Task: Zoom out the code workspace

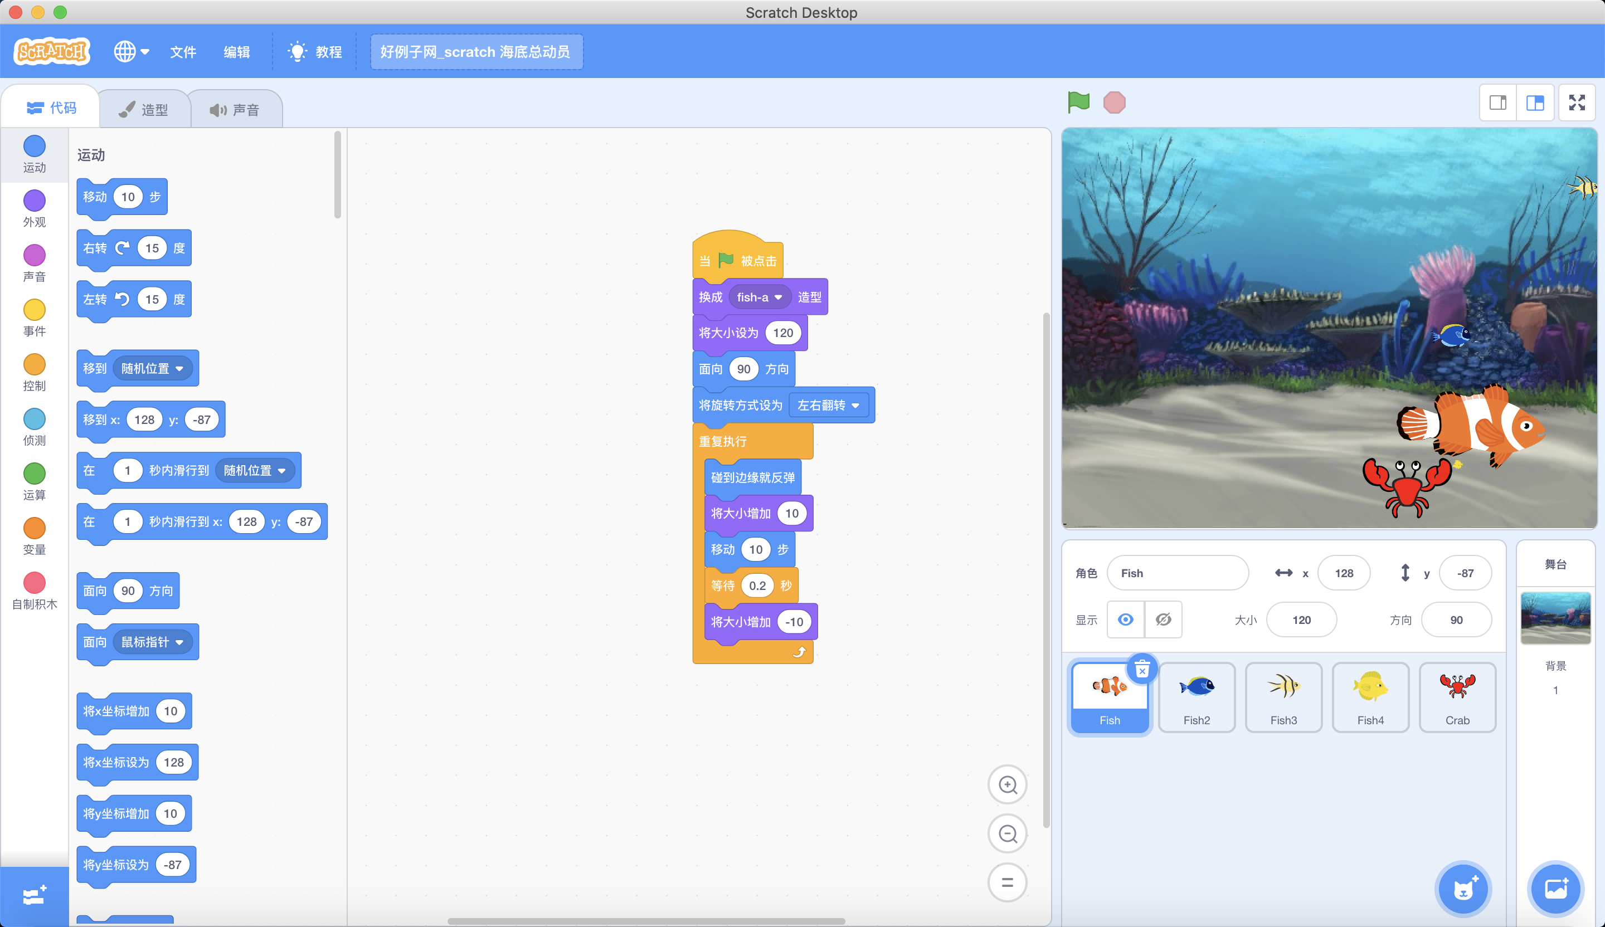Action: tap(1008, 834)
